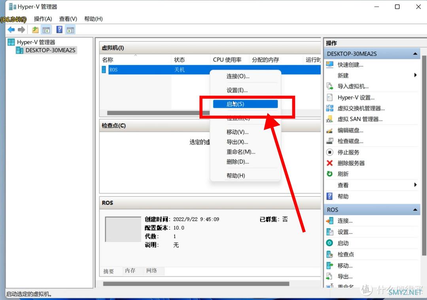
Task: Open the 帮助(H) menu in menu bar
Action: click(93, 19)
